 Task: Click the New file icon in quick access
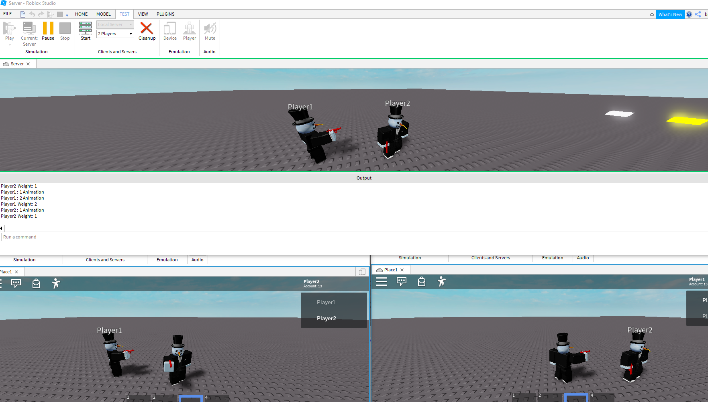coord(23,14)
